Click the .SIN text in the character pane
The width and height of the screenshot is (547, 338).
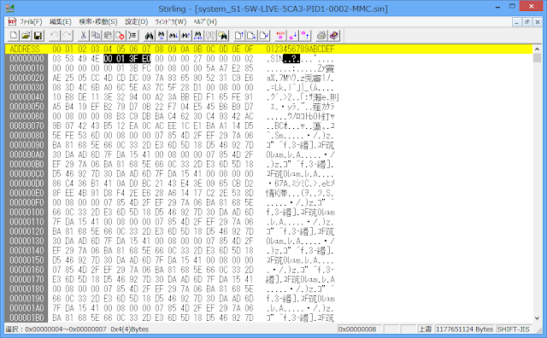click(274, 59)
